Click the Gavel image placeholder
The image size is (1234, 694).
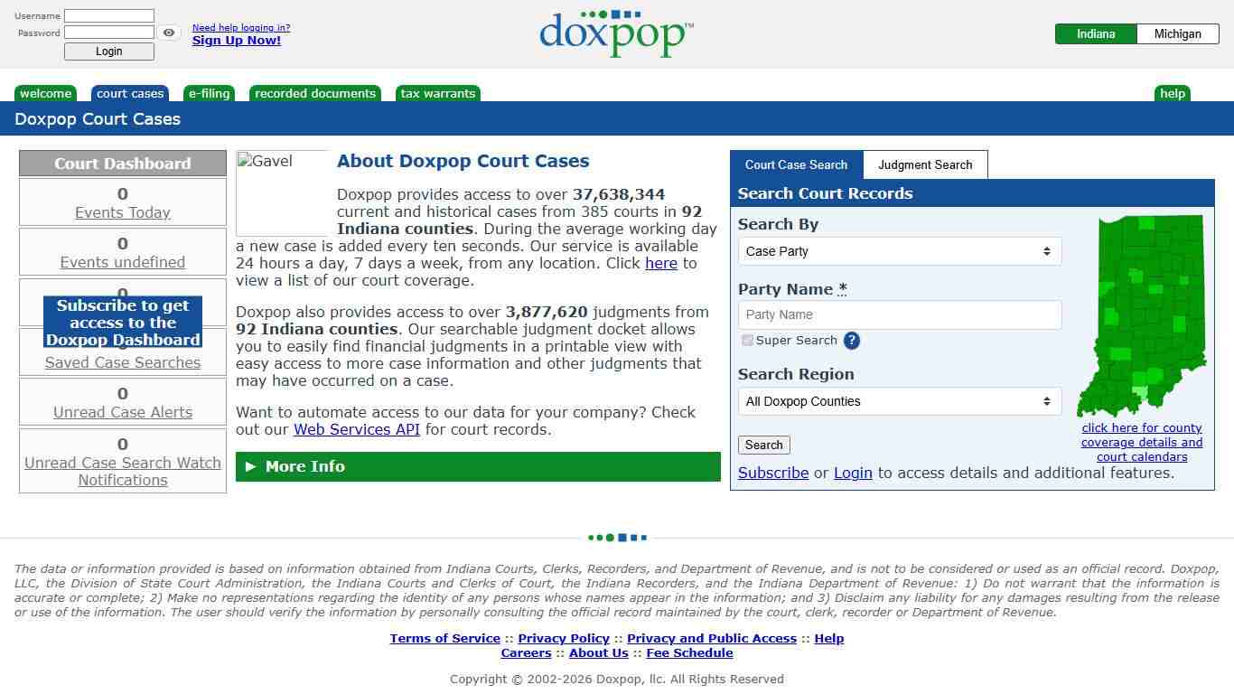click(x=282, y=192)
